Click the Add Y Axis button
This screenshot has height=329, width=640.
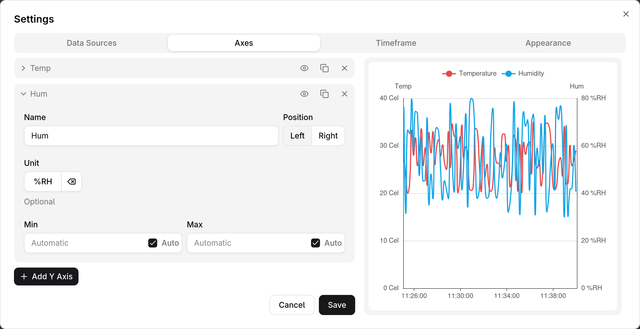coord(46,276)
